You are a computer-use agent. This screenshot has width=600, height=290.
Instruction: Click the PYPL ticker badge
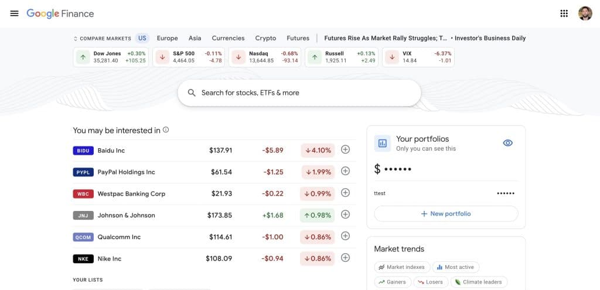83,172
